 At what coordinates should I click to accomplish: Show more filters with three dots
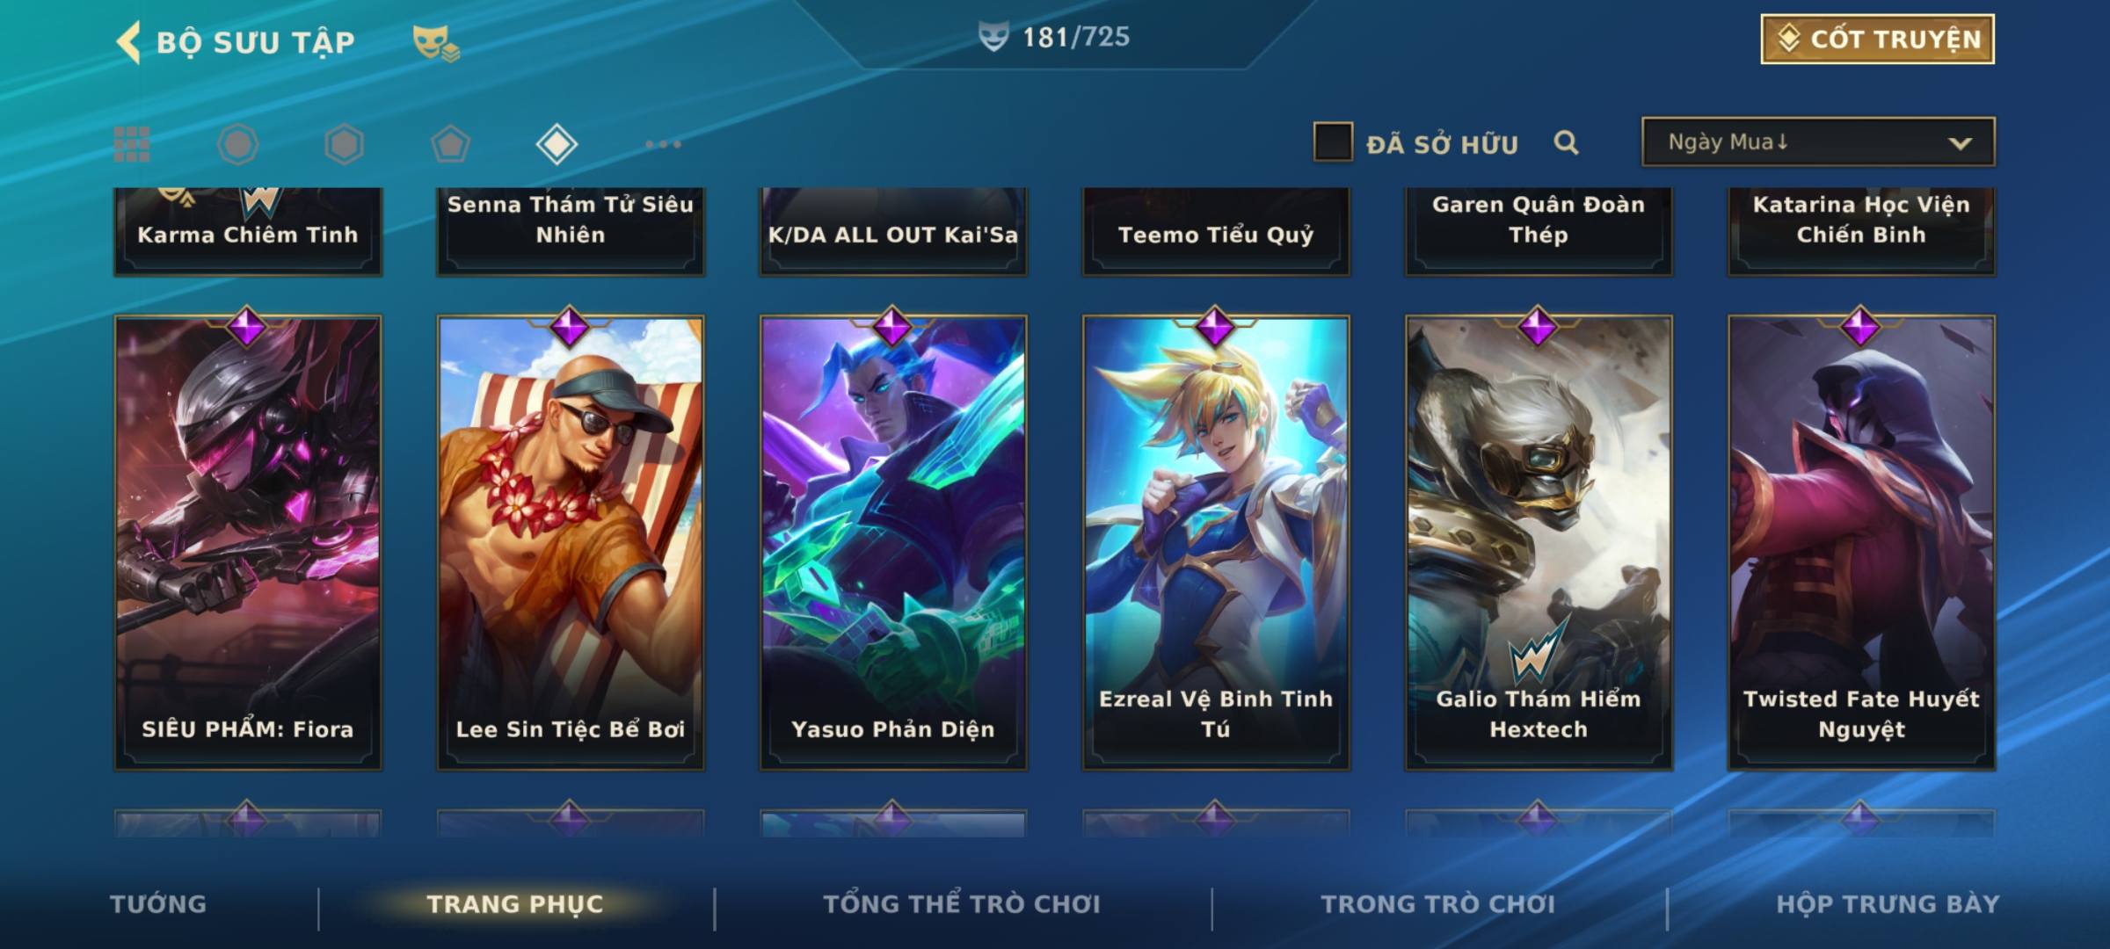(663, 144)
